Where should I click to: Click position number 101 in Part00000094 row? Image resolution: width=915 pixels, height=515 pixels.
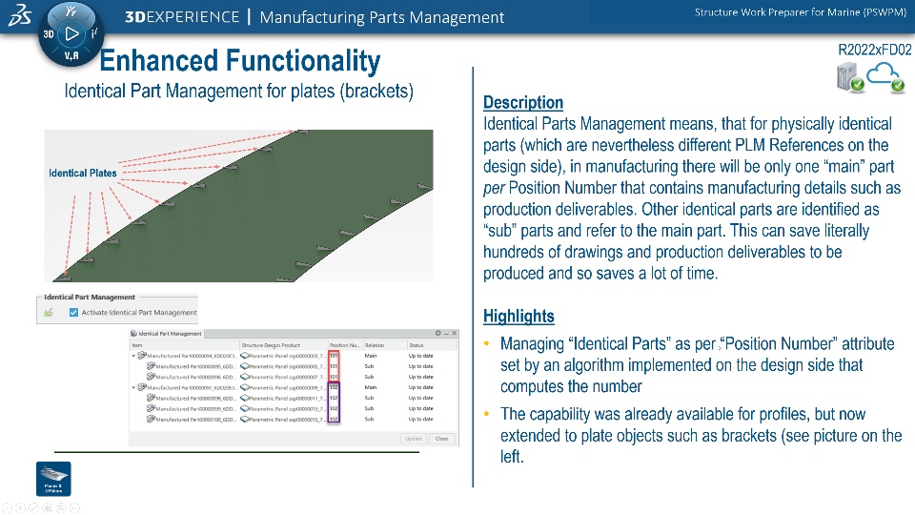tap(334, 356)
